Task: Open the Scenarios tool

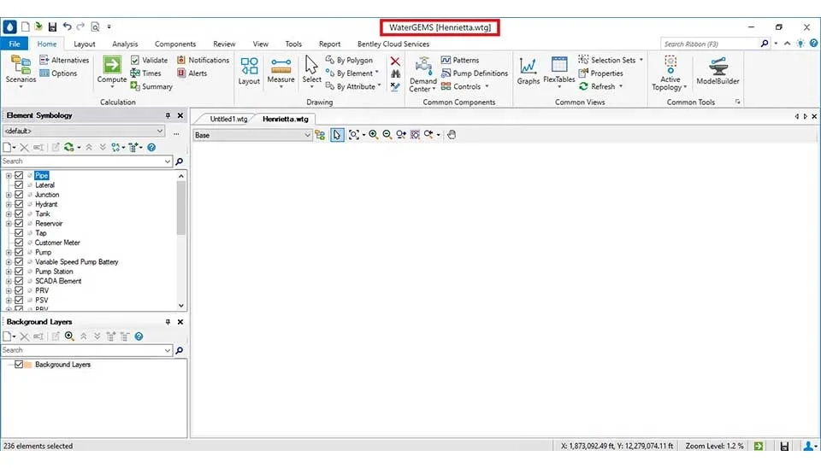Action: click(x=21, y=70)
